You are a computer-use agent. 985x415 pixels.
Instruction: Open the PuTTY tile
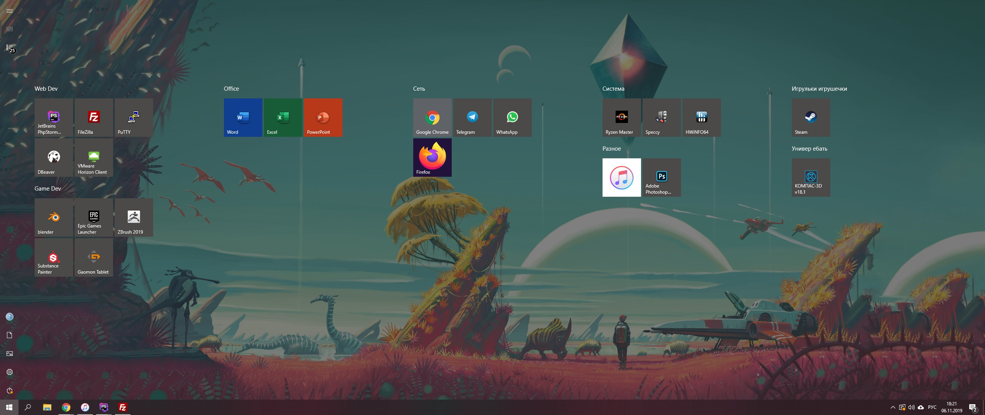click(x=134, y=118)
